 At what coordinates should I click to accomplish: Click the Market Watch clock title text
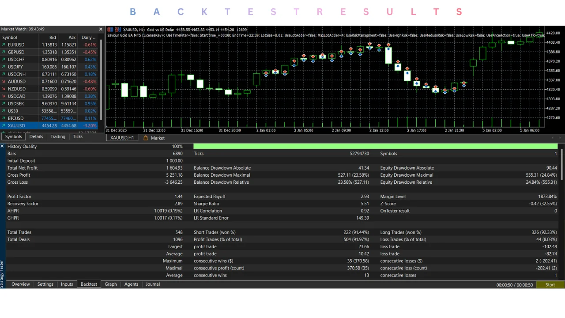pyautogui.click(x=23, y=29)
